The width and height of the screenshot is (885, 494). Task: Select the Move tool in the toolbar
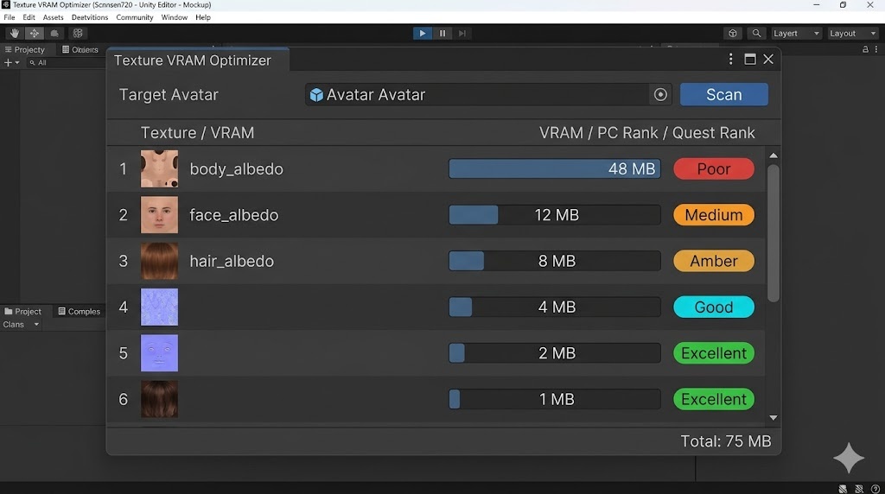tap(34, 34)
